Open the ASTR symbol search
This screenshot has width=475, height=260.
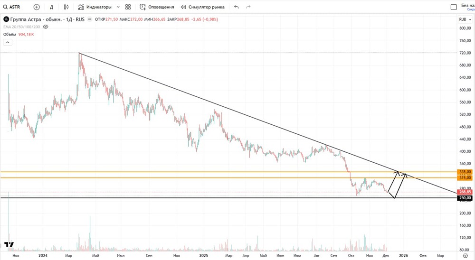pos(11,7)
